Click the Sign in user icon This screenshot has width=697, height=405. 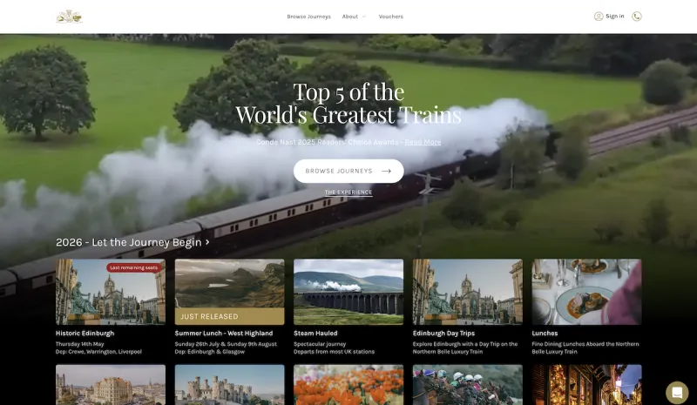(599, 16)
